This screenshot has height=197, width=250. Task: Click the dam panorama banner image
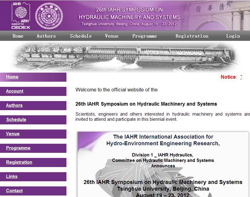[127, 57]
